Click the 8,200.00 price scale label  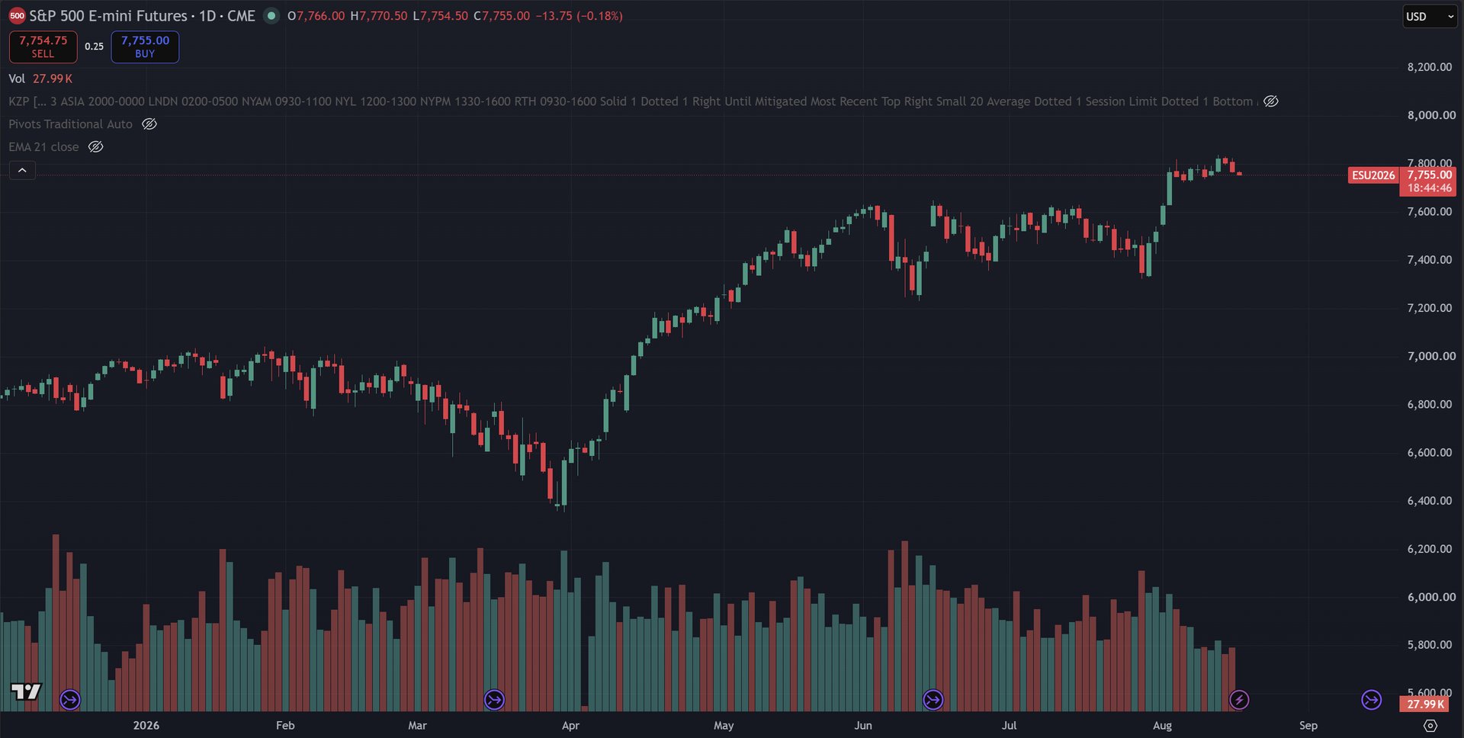pyautogui.click(x=1430, y=67)
